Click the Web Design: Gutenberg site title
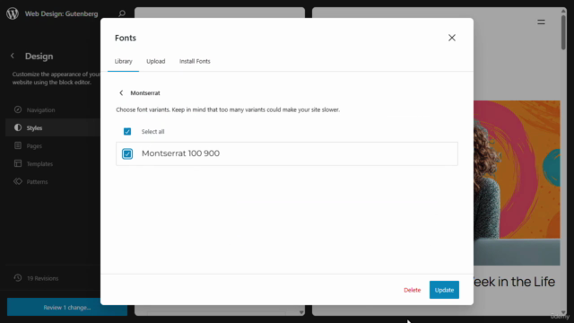The width and height of the screenshot is (574, 323). (62, 14)
